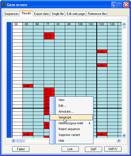Click the SNP/C button
131x156 pixels.
pos(113,149)
